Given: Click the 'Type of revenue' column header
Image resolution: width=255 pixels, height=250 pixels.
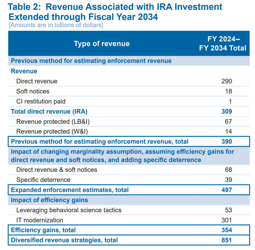Looking at the screenshot, I should click(102, 43).
